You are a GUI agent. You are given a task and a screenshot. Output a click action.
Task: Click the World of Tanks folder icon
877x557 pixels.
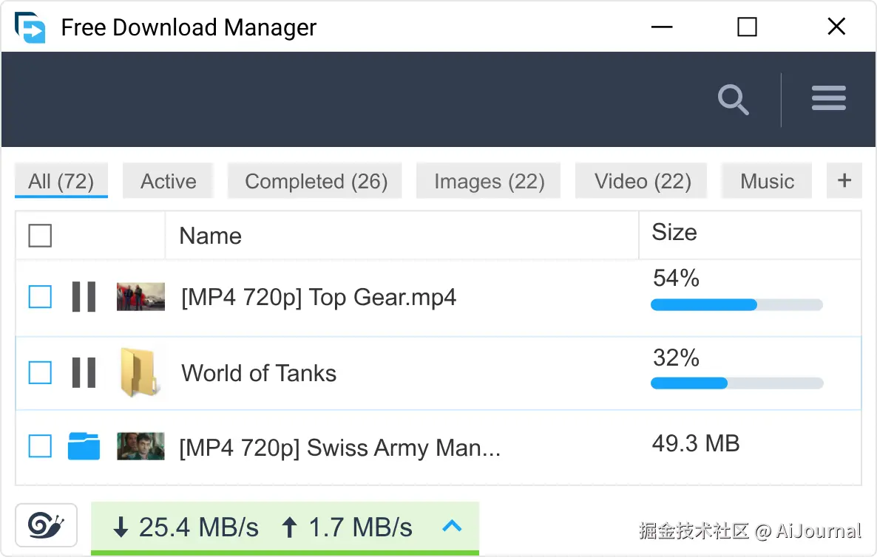click(x=138, y=372)
